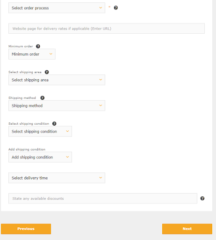
Task: Click the chevron arrow in Shipping method
Action: pos(101,105)
